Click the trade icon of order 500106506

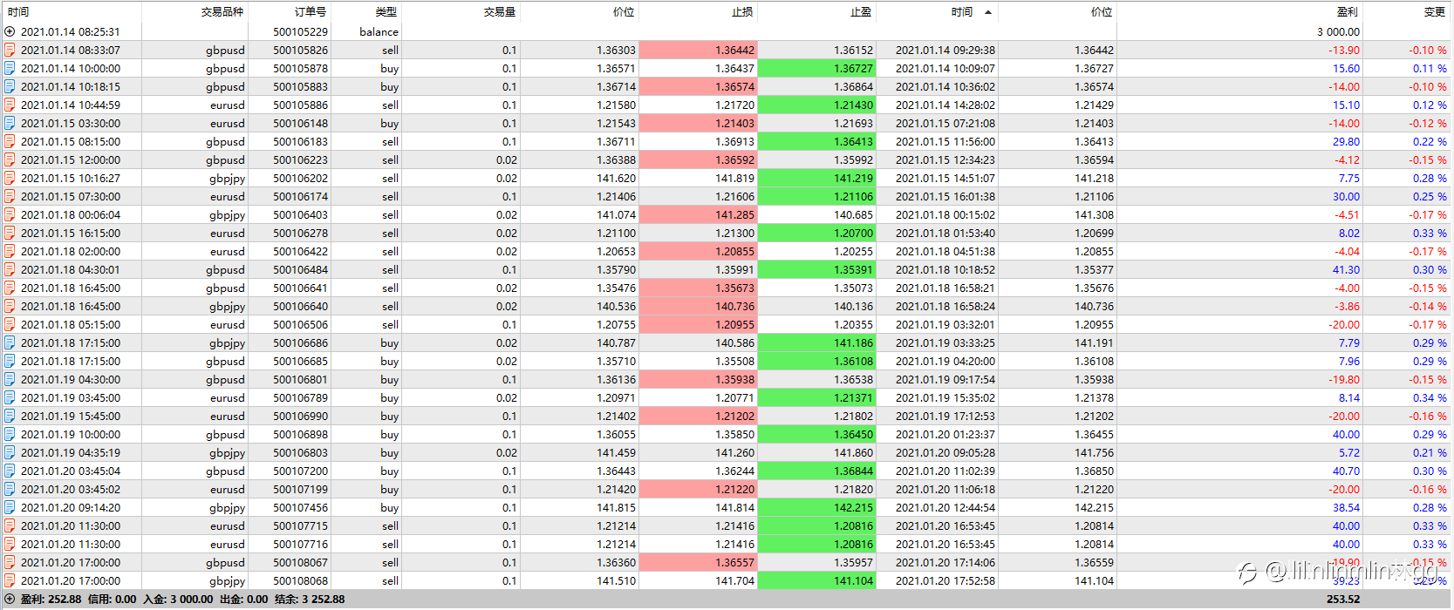click(x=10, y=325)
